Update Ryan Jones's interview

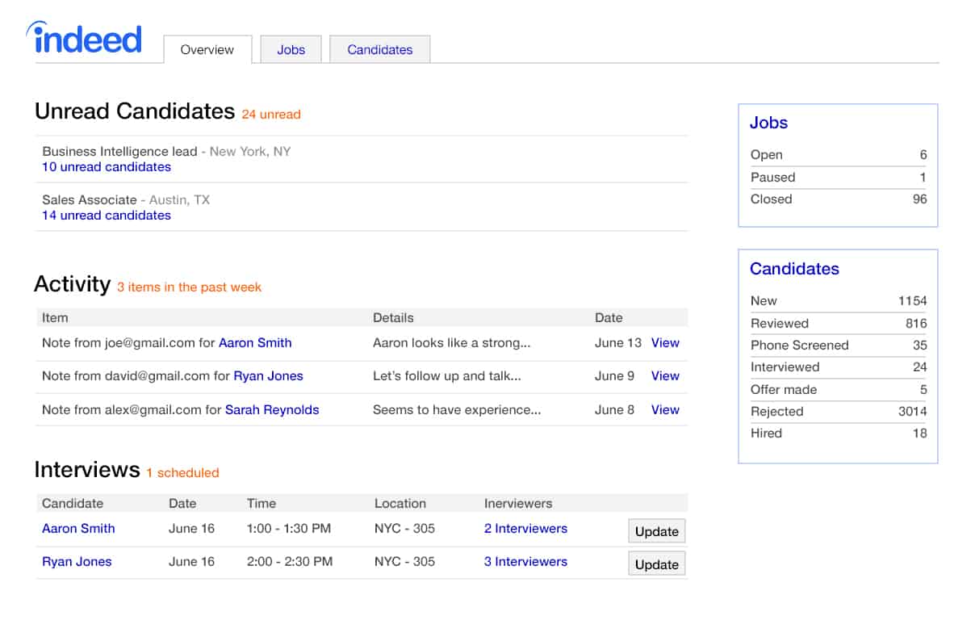click(656, 564)
